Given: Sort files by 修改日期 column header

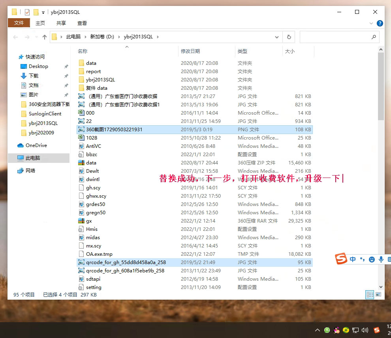Looking at the screenshot, I should (190, 51).
